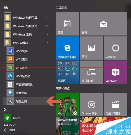
Task: Launch the WPS轻办公 icon
Action: coord(10,76)
